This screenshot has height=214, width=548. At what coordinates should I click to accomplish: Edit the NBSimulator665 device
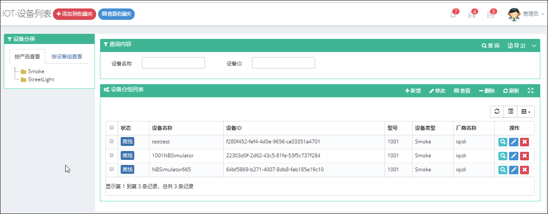click(514, 170)
